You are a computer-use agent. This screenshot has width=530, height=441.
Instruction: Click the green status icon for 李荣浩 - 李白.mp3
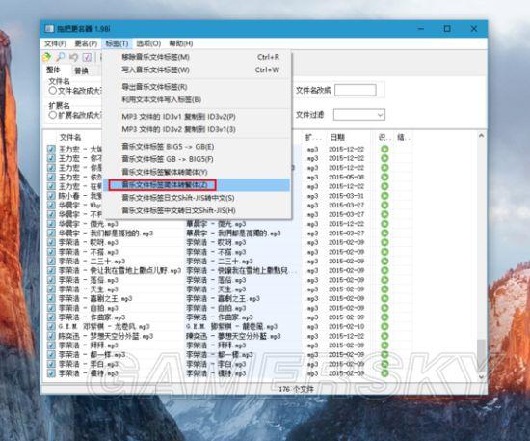click(384, 364)
